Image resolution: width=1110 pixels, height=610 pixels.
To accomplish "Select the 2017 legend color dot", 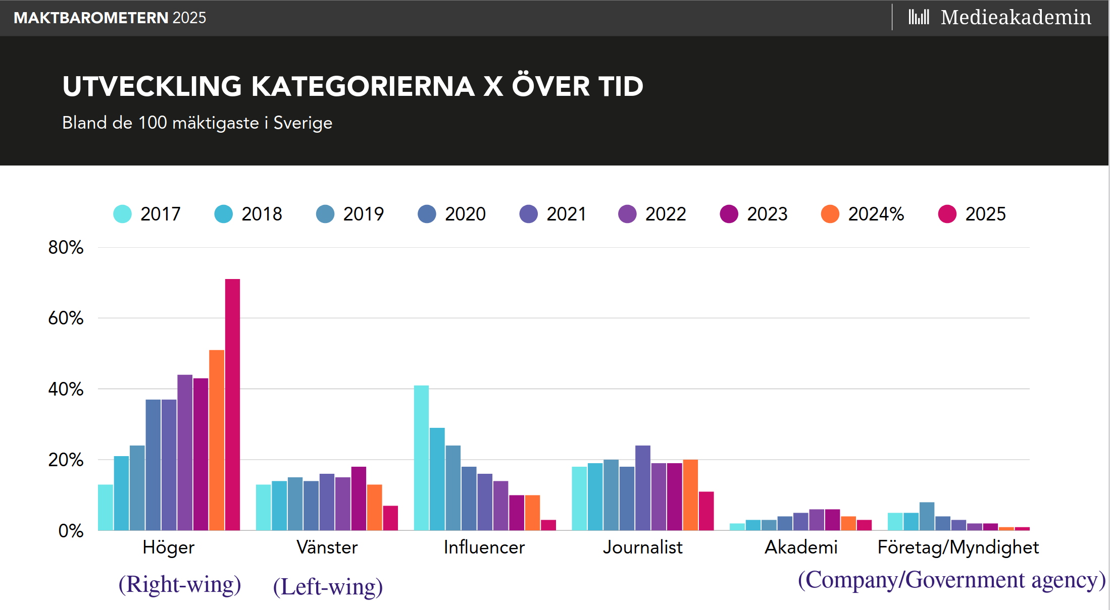I will tap(122, 214).
